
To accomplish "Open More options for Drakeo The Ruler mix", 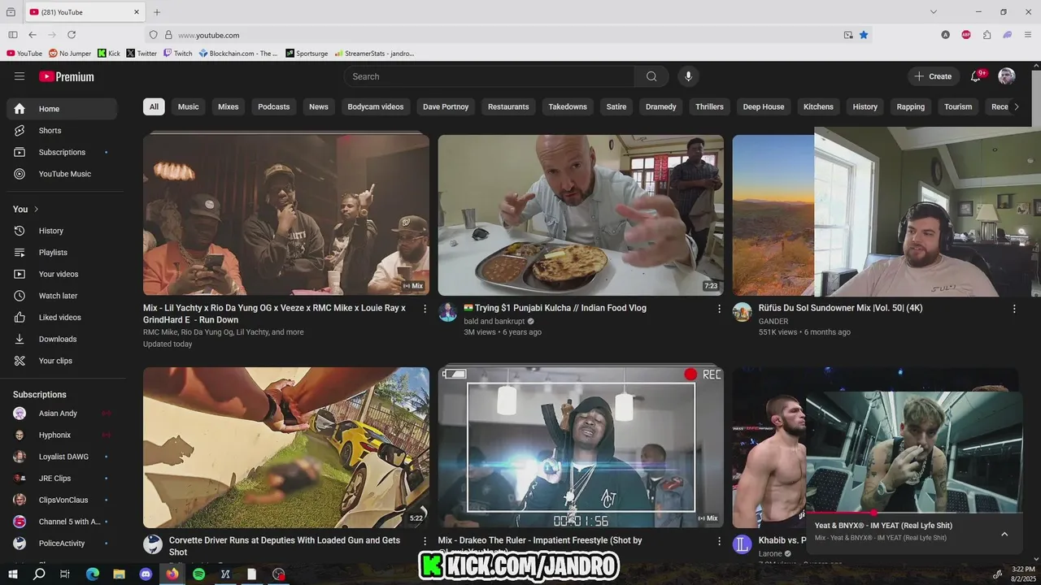I will 719,541.
